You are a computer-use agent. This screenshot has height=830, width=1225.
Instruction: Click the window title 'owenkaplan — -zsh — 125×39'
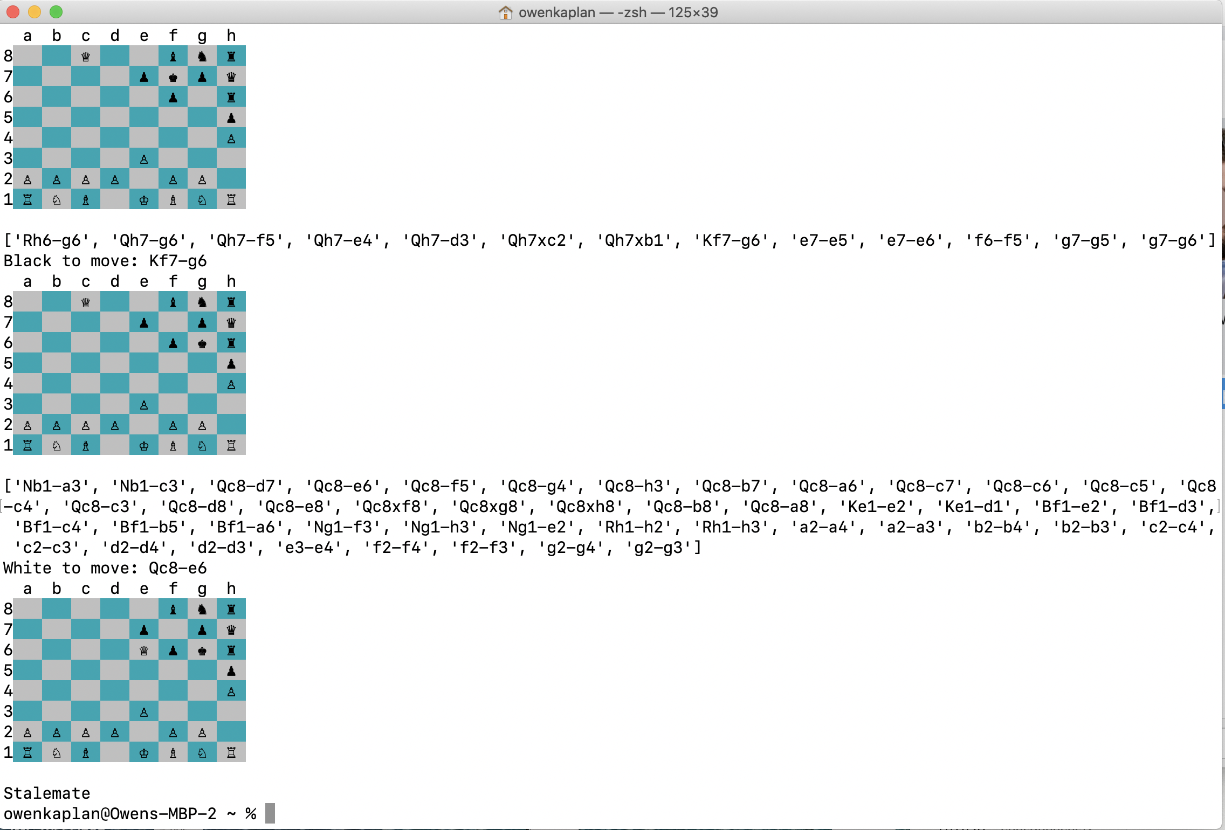tap(618, 12)
